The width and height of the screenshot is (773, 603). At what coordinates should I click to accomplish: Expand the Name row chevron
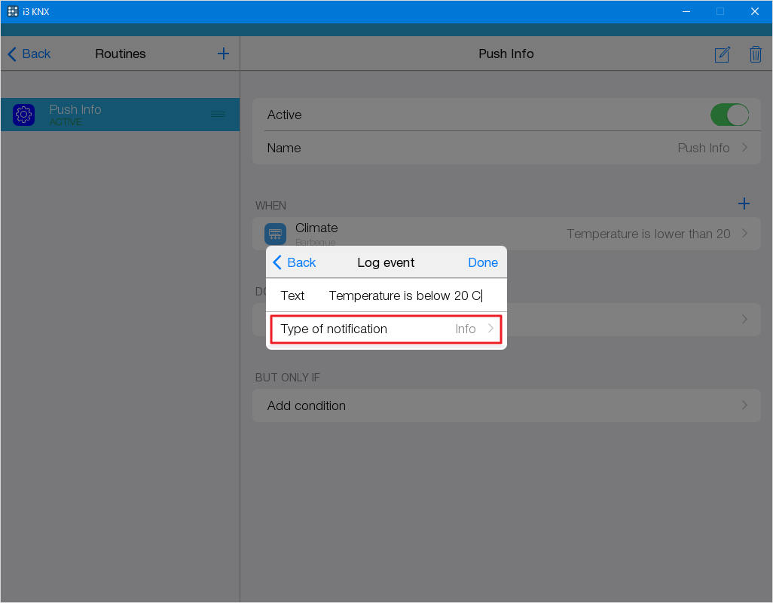coord(744,148)
